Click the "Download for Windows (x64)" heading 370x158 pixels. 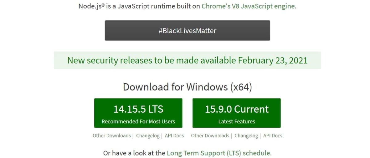point(187,87)
